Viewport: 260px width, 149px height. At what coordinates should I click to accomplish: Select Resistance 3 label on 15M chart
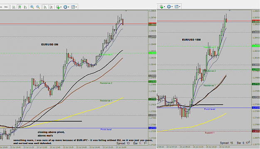point(210,47)
